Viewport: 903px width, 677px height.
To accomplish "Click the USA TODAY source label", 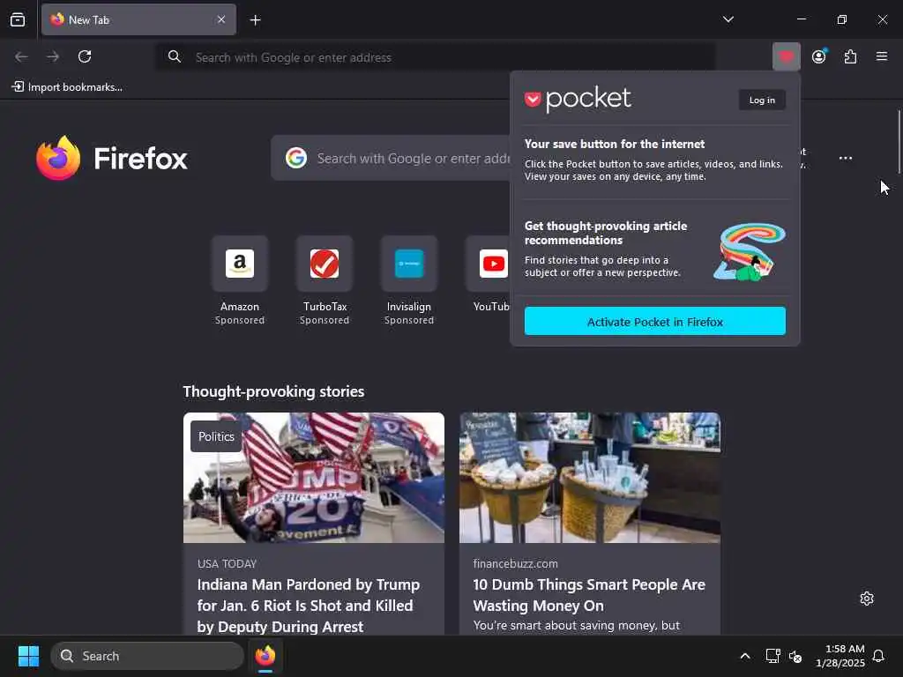I will (x=227, y=563).
